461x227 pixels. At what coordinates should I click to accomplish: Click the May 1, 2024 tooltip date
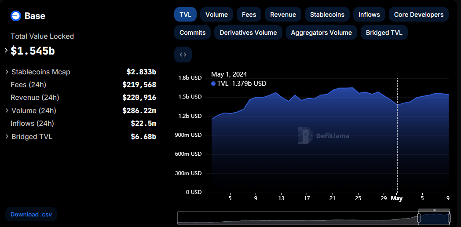[x=229, y=74]
